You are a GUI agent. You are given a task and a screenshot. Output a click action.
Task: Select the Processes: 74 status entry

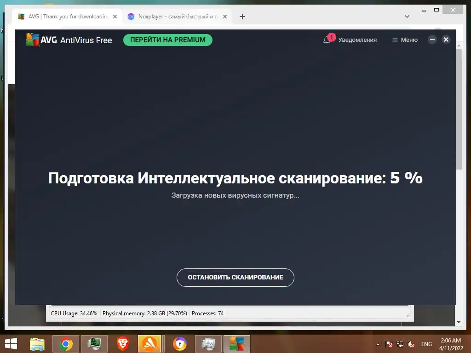pyautogui.click(x=207, y=313)
